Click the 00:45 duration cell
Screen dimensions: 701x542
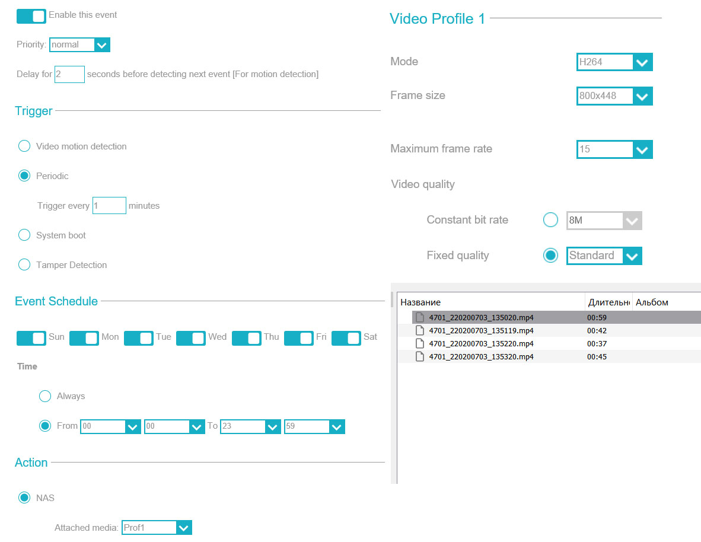[x=597, y=356]
